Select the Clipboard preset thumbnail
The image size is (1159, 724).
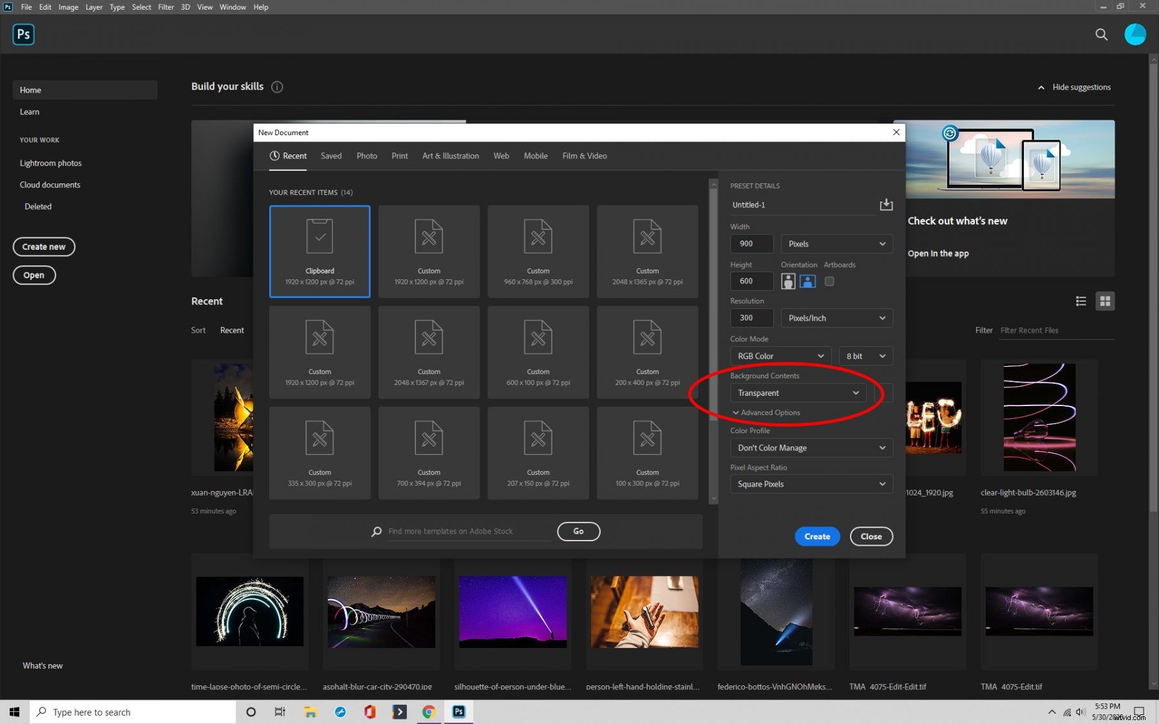[x=319, y=251]
